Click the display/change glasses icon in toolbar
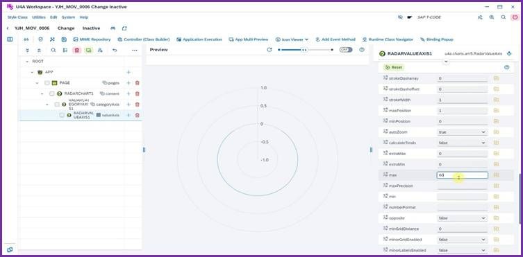The width and height of the screenshot is (523, 257). (x=26, y=39)
